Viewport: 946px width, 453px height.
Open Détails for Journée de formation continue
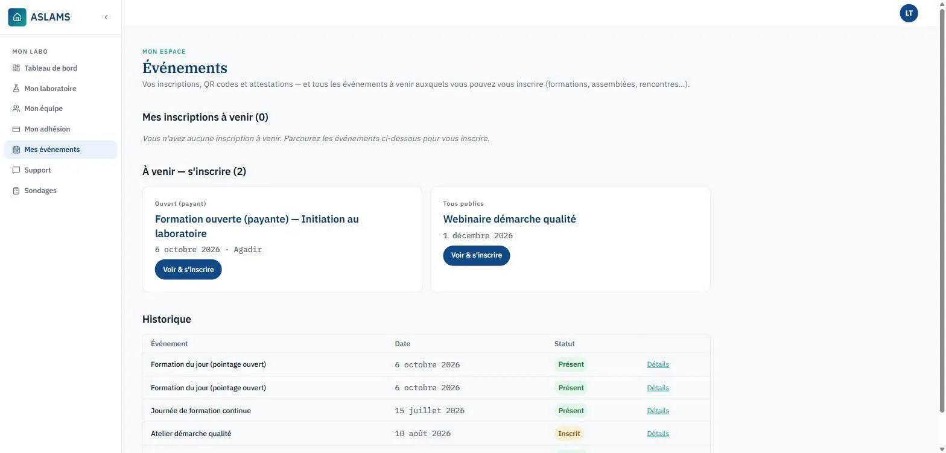pyautogui.click(x=658, y=411)
